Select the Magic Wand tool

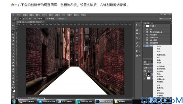click(x=13, y=35)
